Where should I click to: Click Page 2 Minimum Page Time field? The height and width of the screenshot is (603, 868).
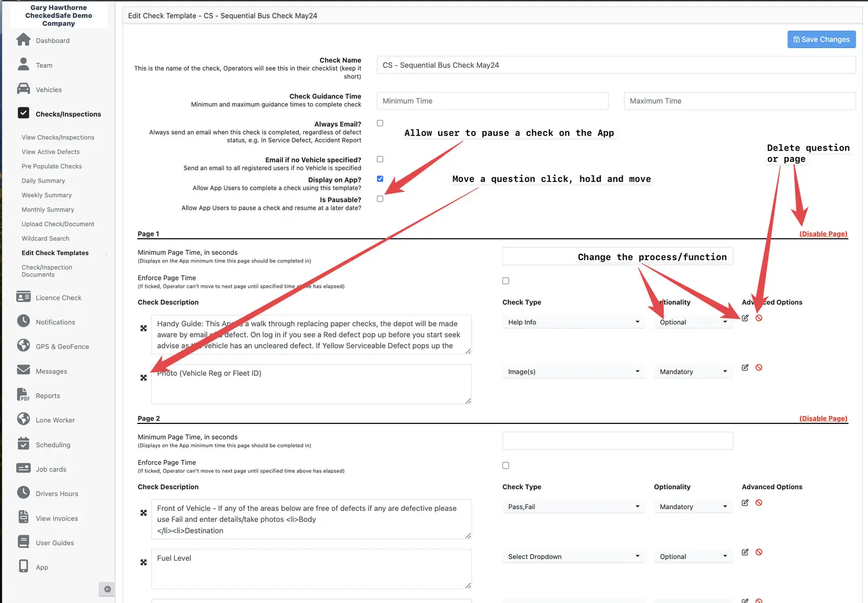(617, 441)
